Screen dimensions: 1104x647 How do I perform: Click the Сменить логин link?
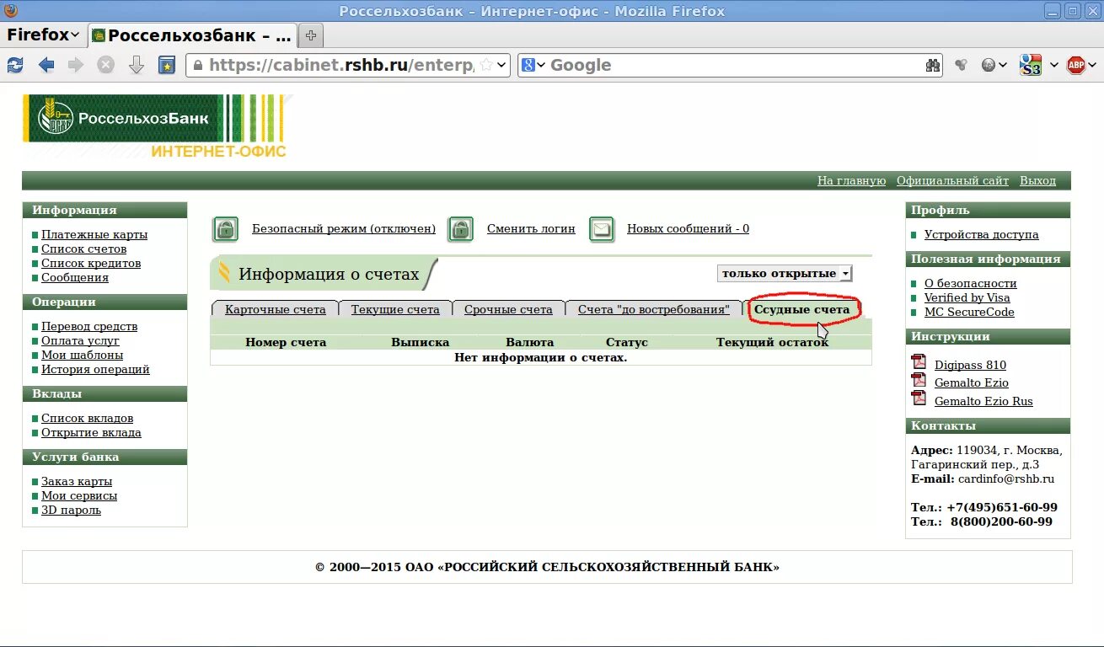point(531,228)
